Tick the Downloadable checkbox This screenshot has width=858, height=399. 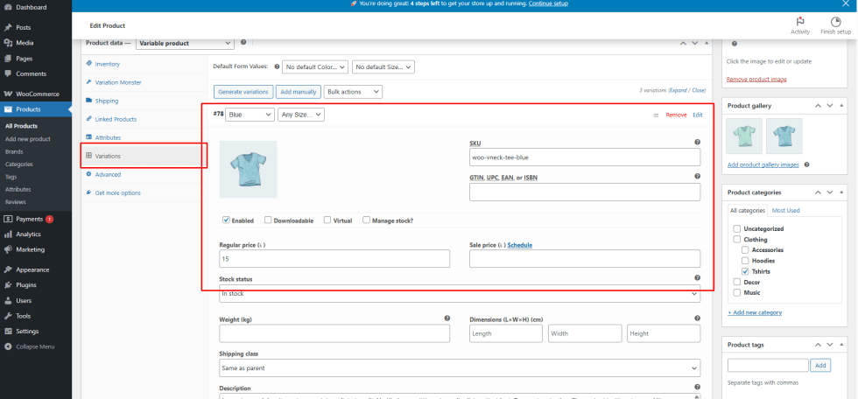(268, 220)
